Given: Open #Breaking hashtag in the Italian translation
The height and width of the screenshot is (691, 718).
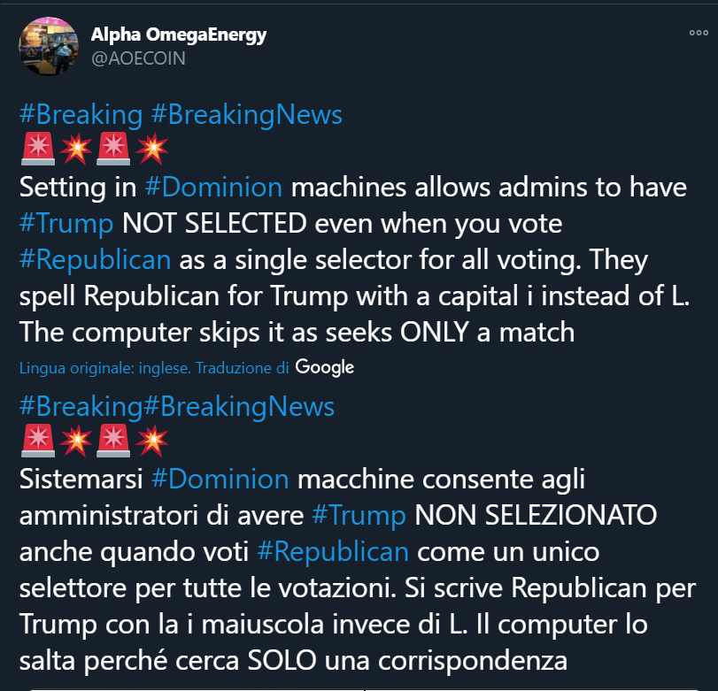Looking at the screenshot, I should 81,406.
